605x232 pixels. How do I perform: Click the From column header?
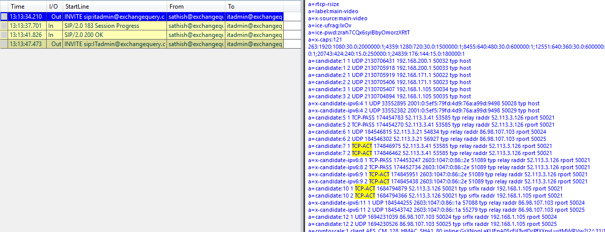point(196,7)
